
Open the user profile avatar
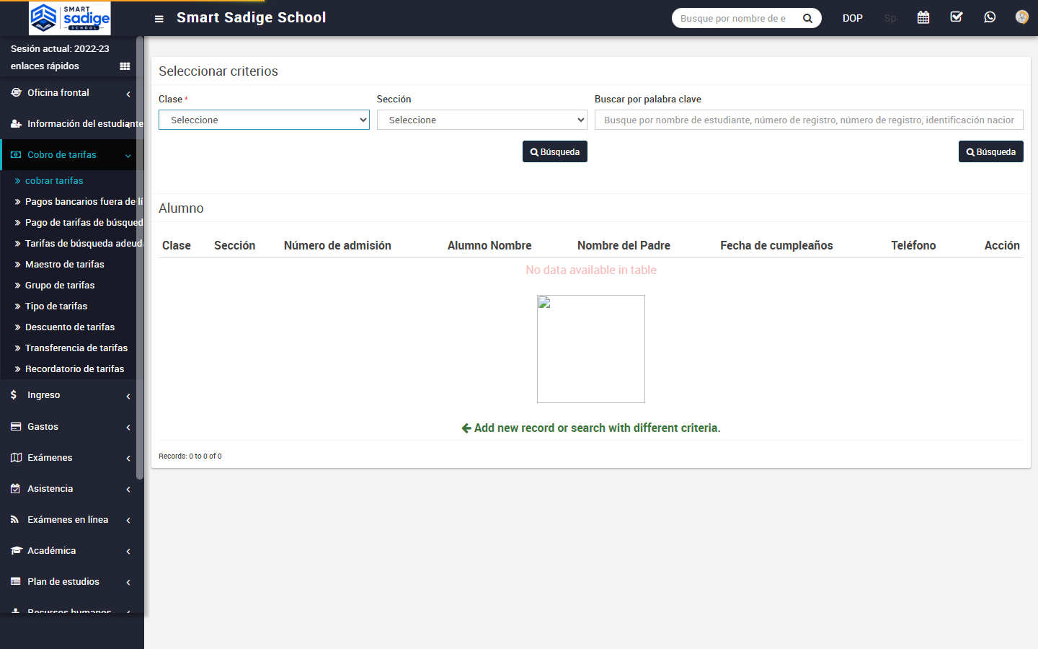1021,17
